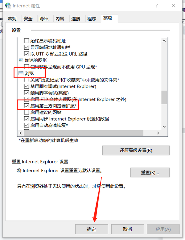The image size is (185, 240).
Task: Click the settings list down arrow
Action: [x=164, y=126]
